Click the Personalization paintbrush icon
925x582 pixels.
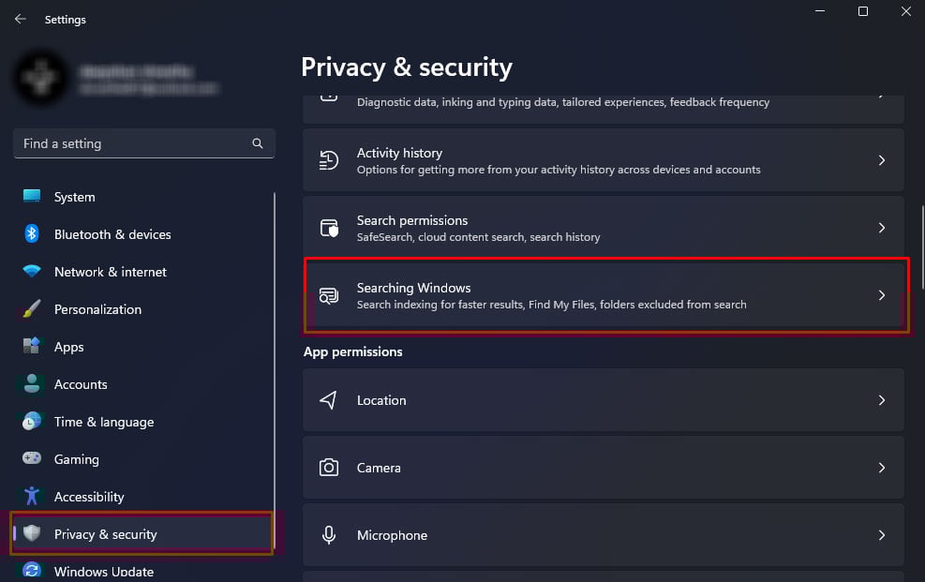coord(32,309)
